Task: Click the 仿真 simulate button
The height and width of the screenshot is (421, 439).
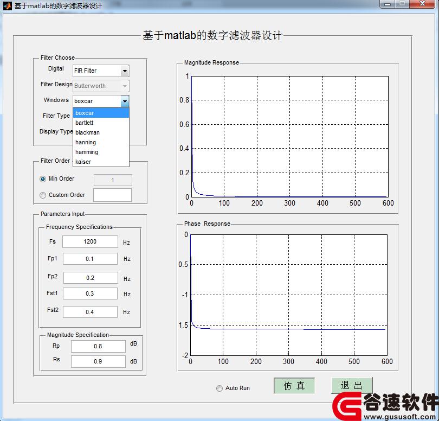Action: click(x=294, y=386)
